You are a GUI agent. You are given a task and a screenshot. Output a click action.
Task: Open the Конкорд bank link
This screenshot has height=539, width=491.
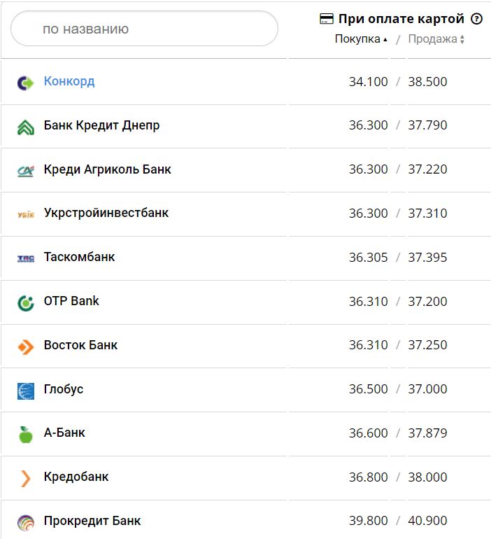pyautogui.click(x=69, y=81)
